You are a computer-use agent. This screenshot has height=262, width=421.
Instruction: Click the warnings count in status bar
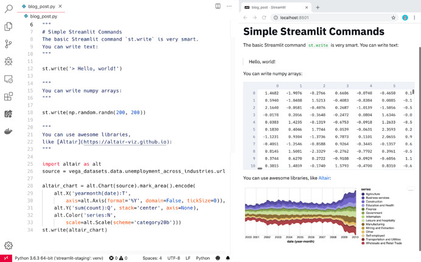(x=123, y=258)
